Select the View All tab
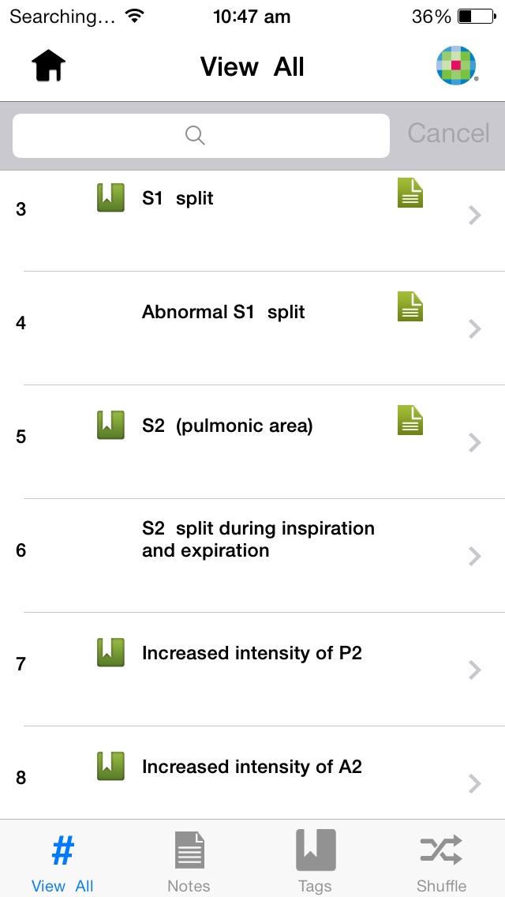505x897 pixels. 62,861
